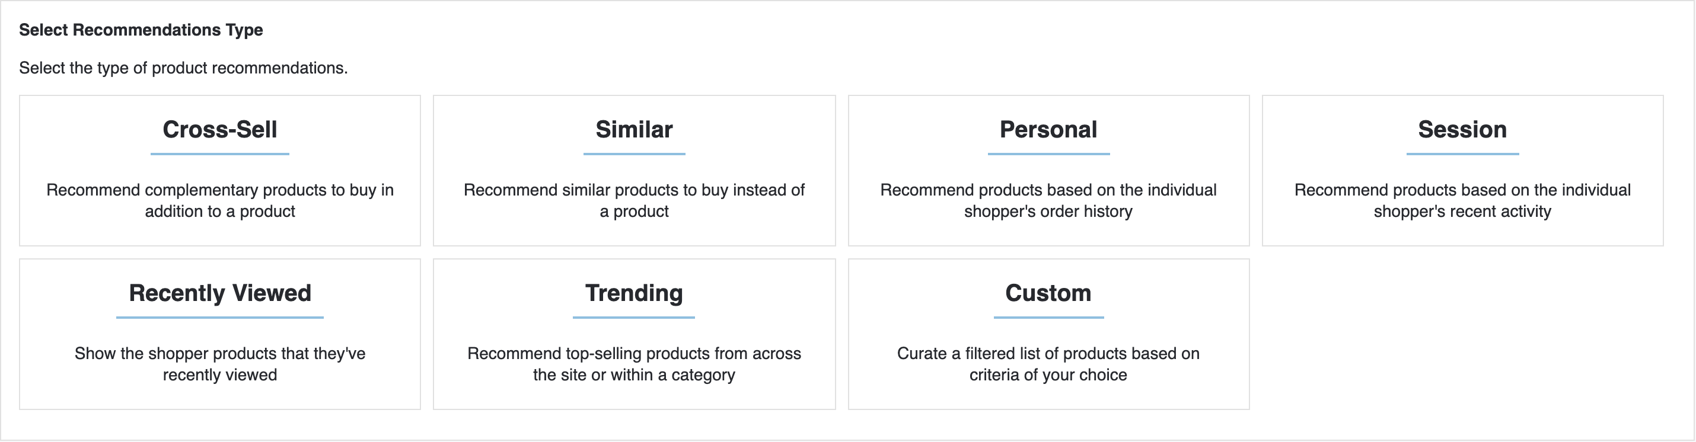Click the blue underline beneath Trending title
1696x442 pixels.
[x=634, y=318]
